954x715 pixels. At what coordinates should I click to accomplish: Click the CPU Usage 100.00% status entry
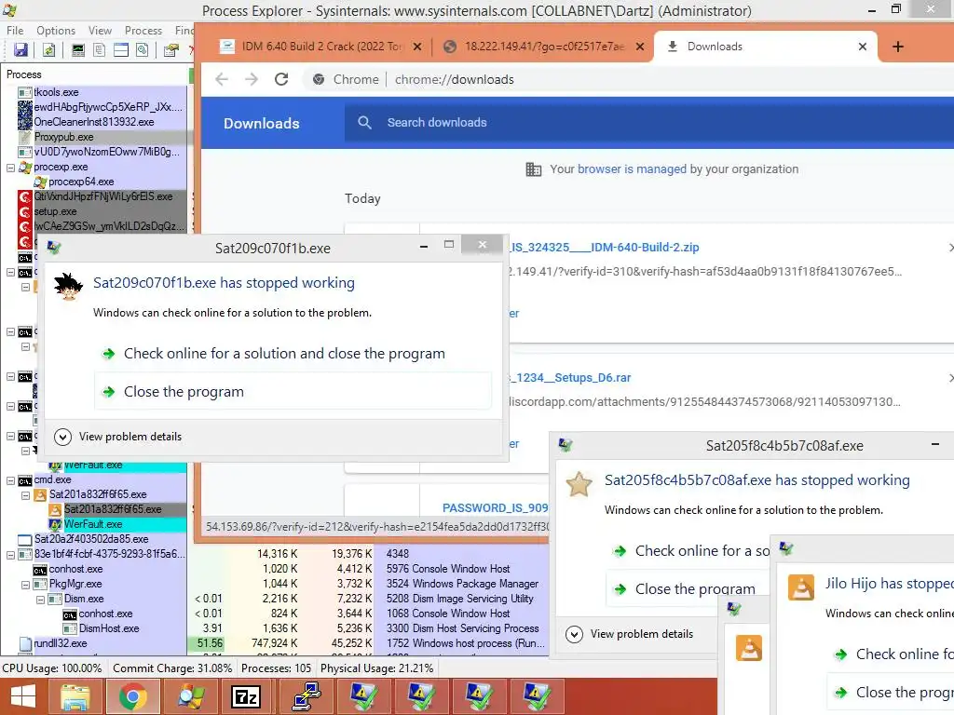click(x=52, y=668)
